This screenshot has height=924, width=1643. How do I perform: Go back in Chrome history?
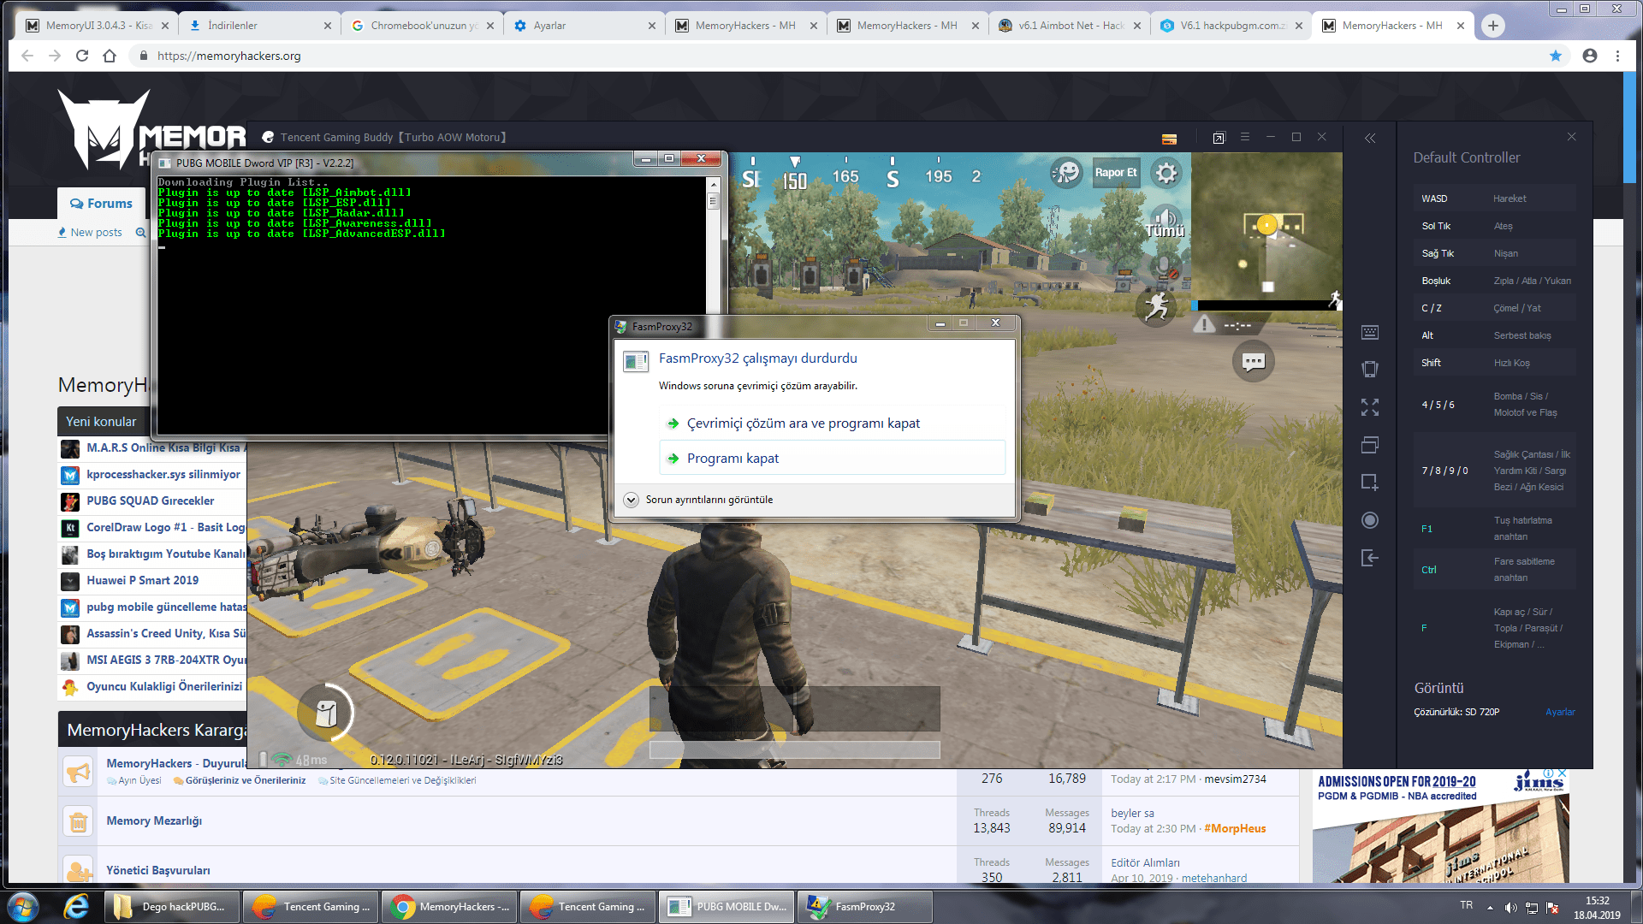coord(27,56)
